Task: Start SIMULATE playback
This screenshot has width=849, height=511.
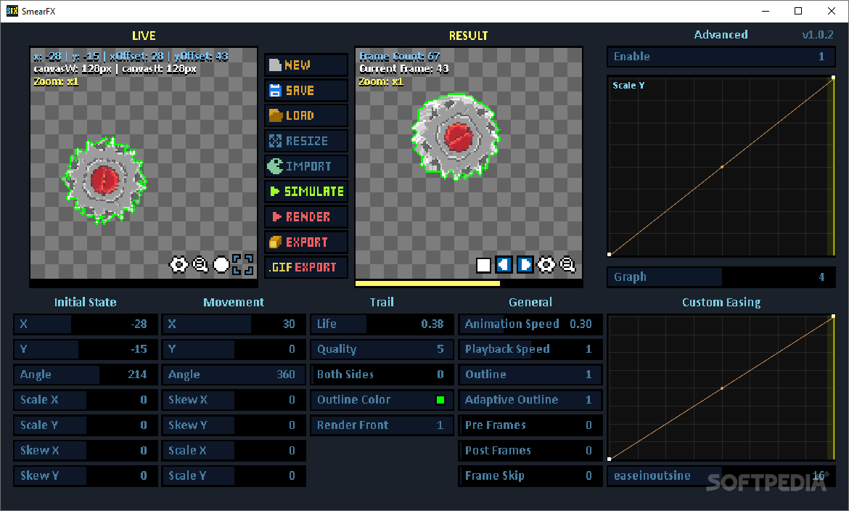Action: (306, 192)
